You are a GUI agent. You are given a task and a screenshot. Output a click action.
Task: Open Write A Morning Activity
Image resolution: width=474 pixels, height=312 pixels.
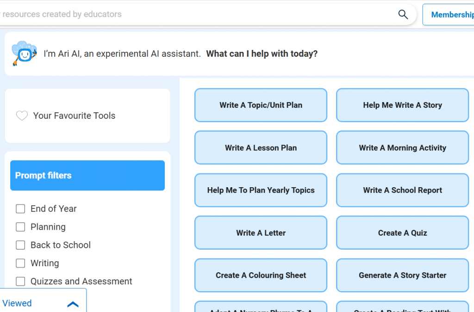402,148
